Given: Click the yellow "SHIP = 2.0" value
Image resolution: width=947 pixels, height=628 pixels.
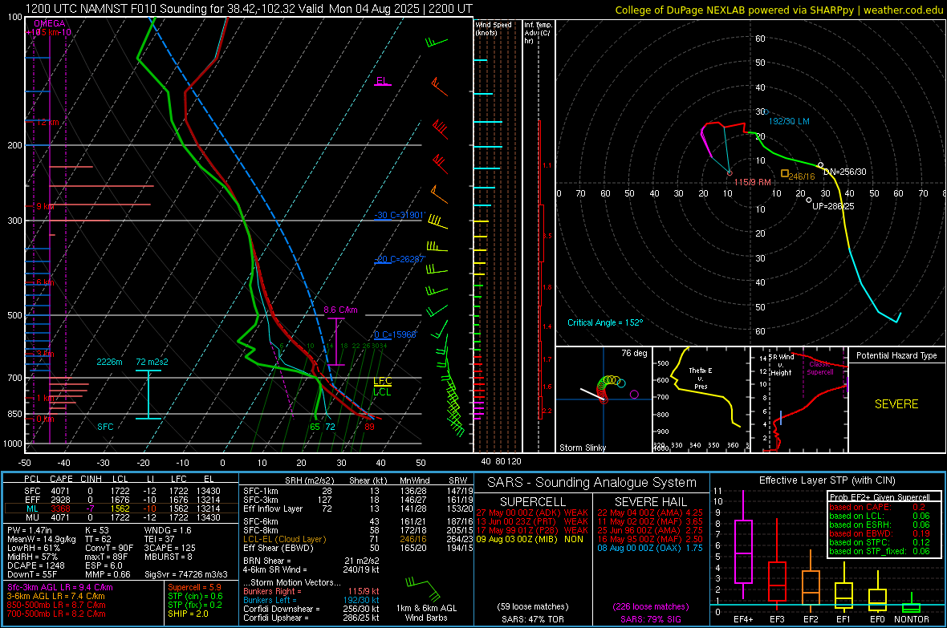Looking at the screenshot, I should point(188,614).
